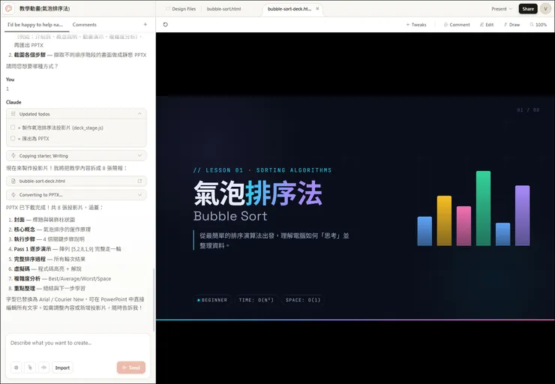This screenshot has width=555, height=384.
Task: Click the user avatar V
Action: (x=545, y=9)
